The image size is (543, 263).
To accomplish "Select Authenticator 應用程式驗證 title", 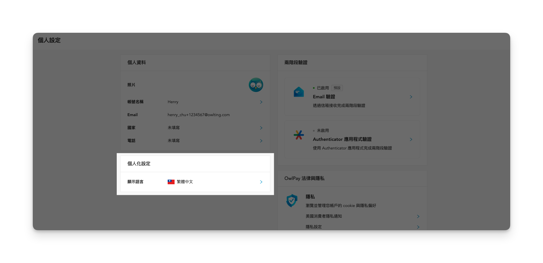I will tap(342, 139).
